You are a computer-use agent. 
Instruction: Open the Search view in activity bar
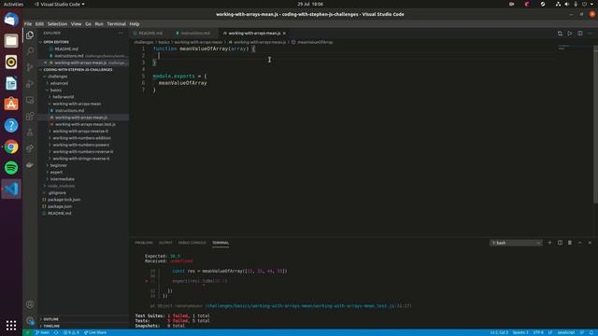[30, 51]
